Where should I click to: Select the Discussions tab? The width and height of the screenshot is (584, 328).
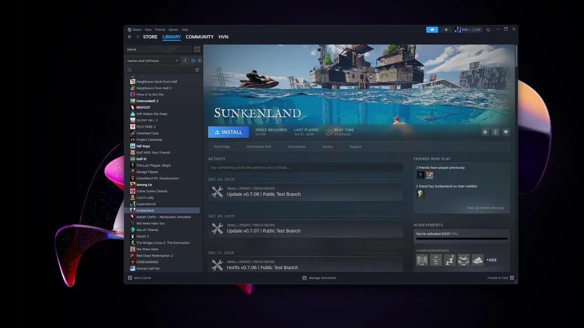pos(297,146)
